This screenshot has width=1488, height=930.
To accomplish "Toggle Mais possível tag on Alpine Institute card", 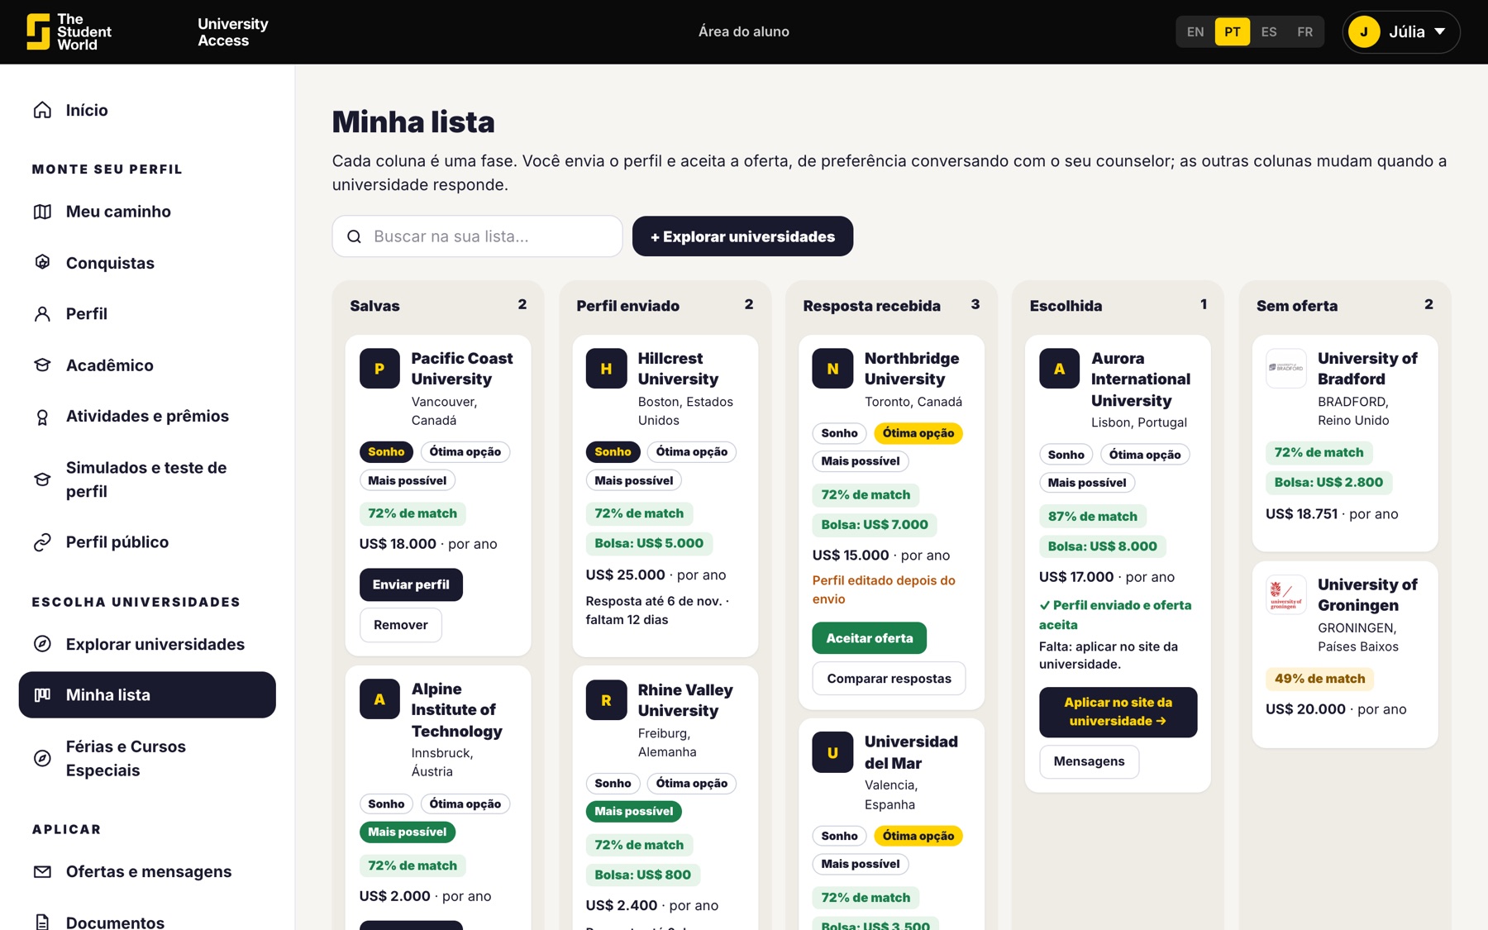I will pos(407,832).
